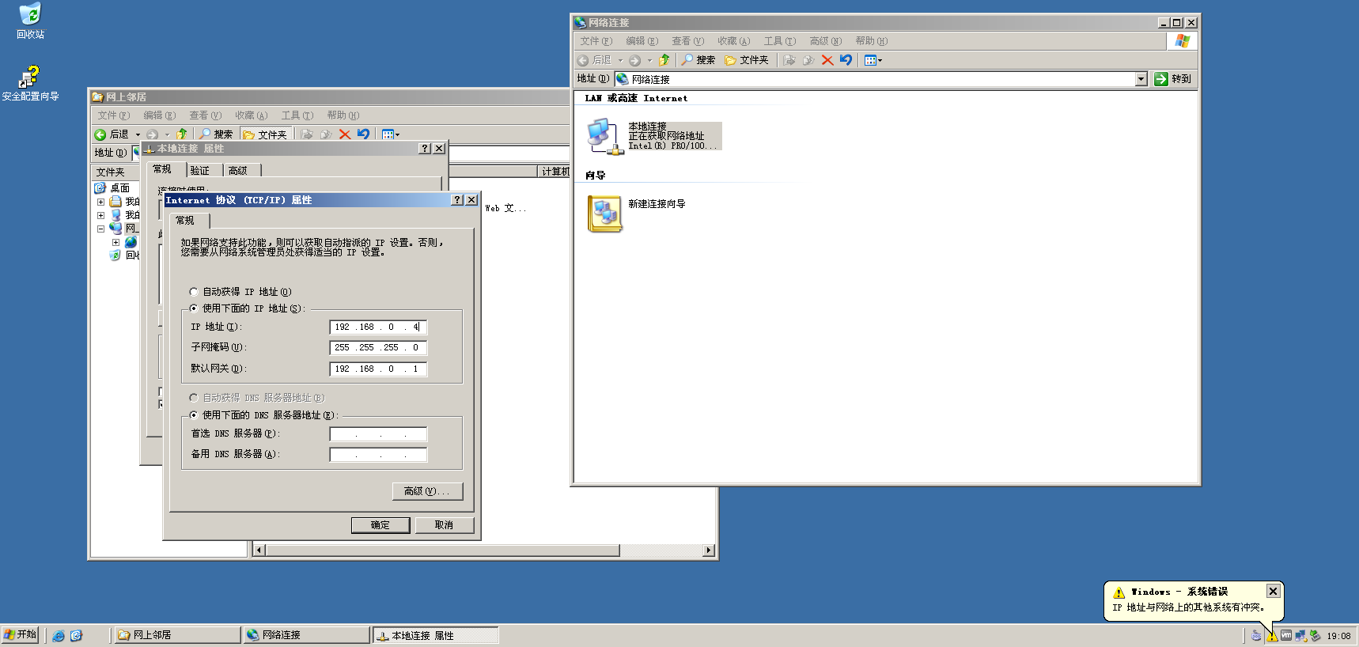Select 'Use the following IP address' radio button
This screenshot has height=647, width=1359.
[194, 308]
